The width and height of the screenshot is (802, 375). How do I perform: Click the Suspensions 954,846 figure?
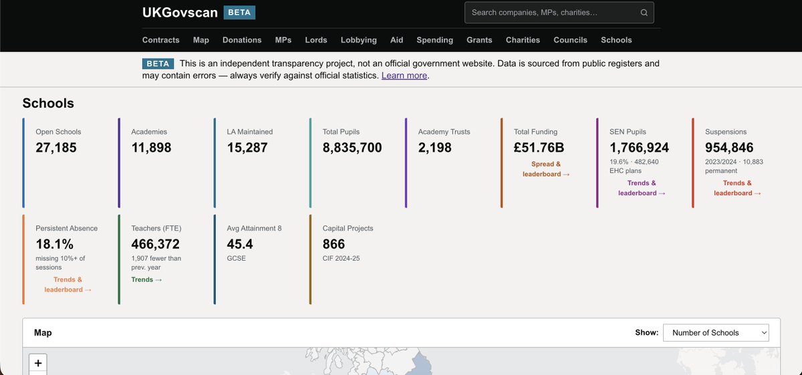click(x=729, y=148)
